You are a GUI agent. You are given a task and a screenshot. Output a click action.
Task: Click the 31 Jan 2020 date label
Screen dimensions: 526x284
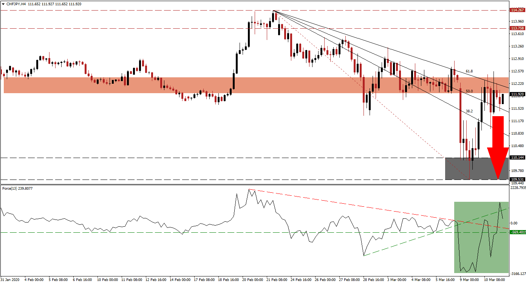click(10, 280)
